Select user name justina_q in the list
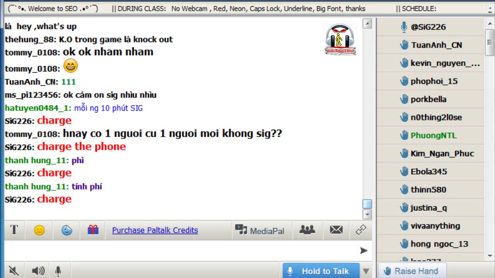The width and height of the screenshot is (495, 278). 428,208
